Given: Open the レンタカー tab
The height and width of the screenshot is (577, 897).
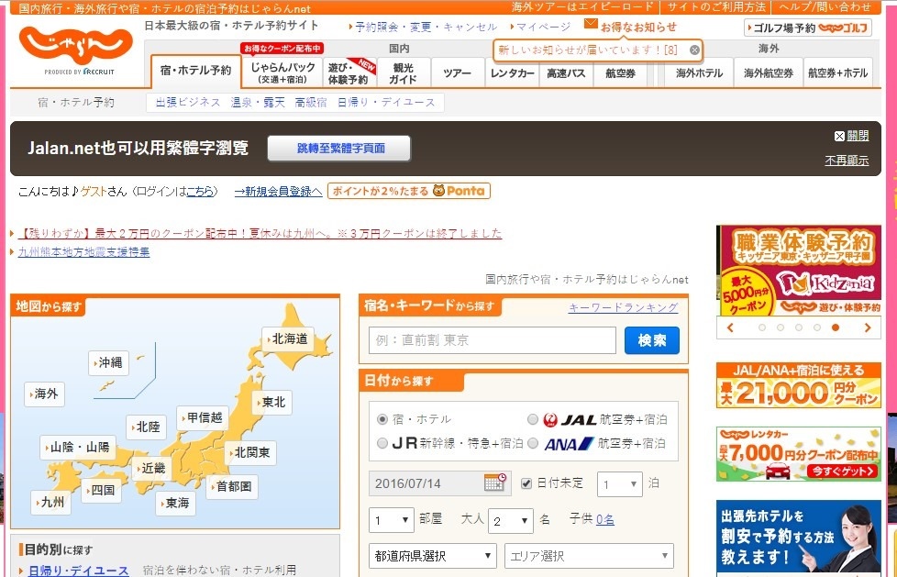Looking at the screenshot, I should click(x=512, y=72).
